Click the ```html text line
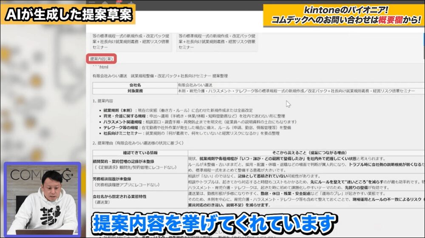The image size is (425, 238). pyautogui.click(x=100, y=67)
